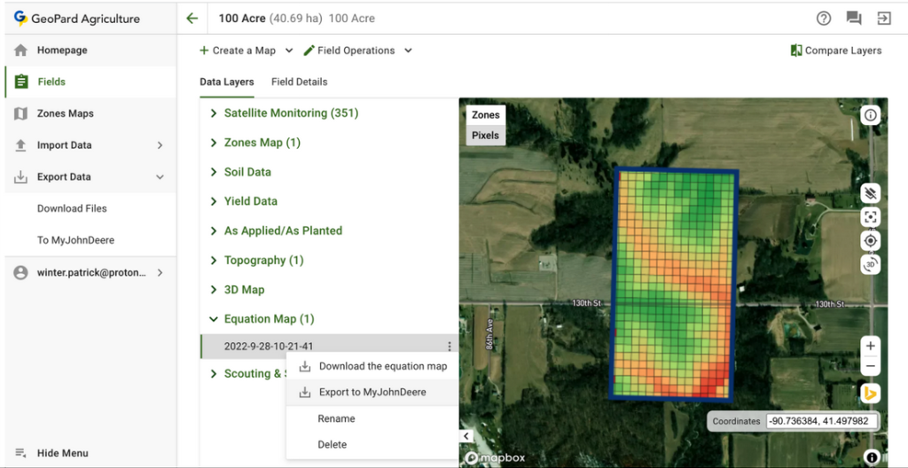
Task: Expand Satellite Monitoring (351) section
Action: tap(291, 113)
